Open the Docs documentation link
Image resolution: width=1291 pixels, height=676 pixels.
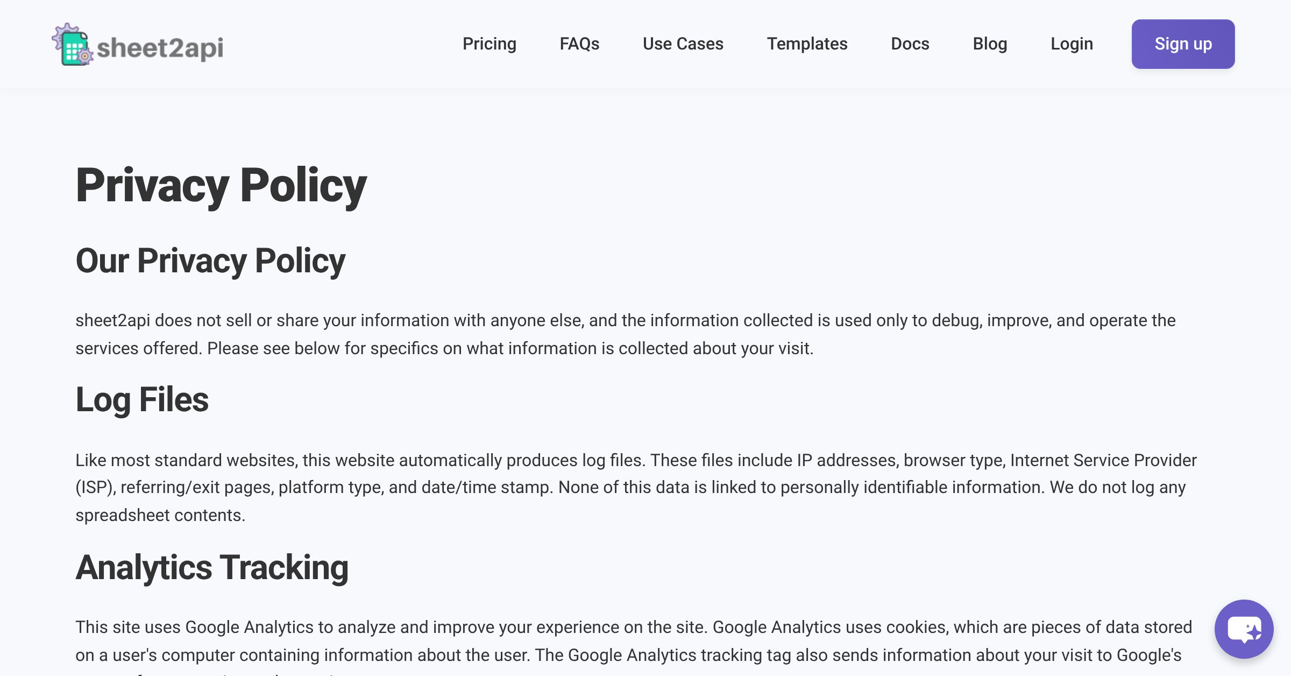pyautogui.click(x=910, y=44)
